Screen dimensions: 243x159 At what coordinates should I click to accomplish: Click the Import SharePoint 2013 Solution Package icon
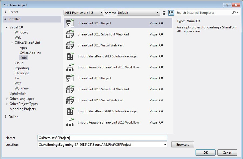[70, 56]
